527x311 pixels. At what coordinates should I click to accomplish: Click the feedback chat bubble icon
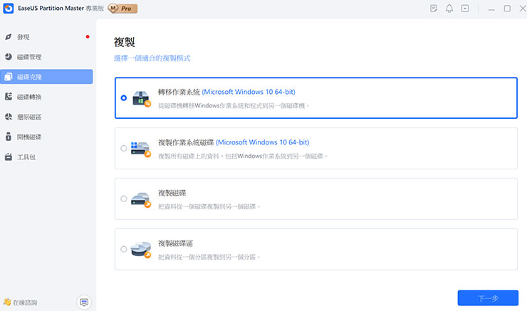[x=85, y=302]
